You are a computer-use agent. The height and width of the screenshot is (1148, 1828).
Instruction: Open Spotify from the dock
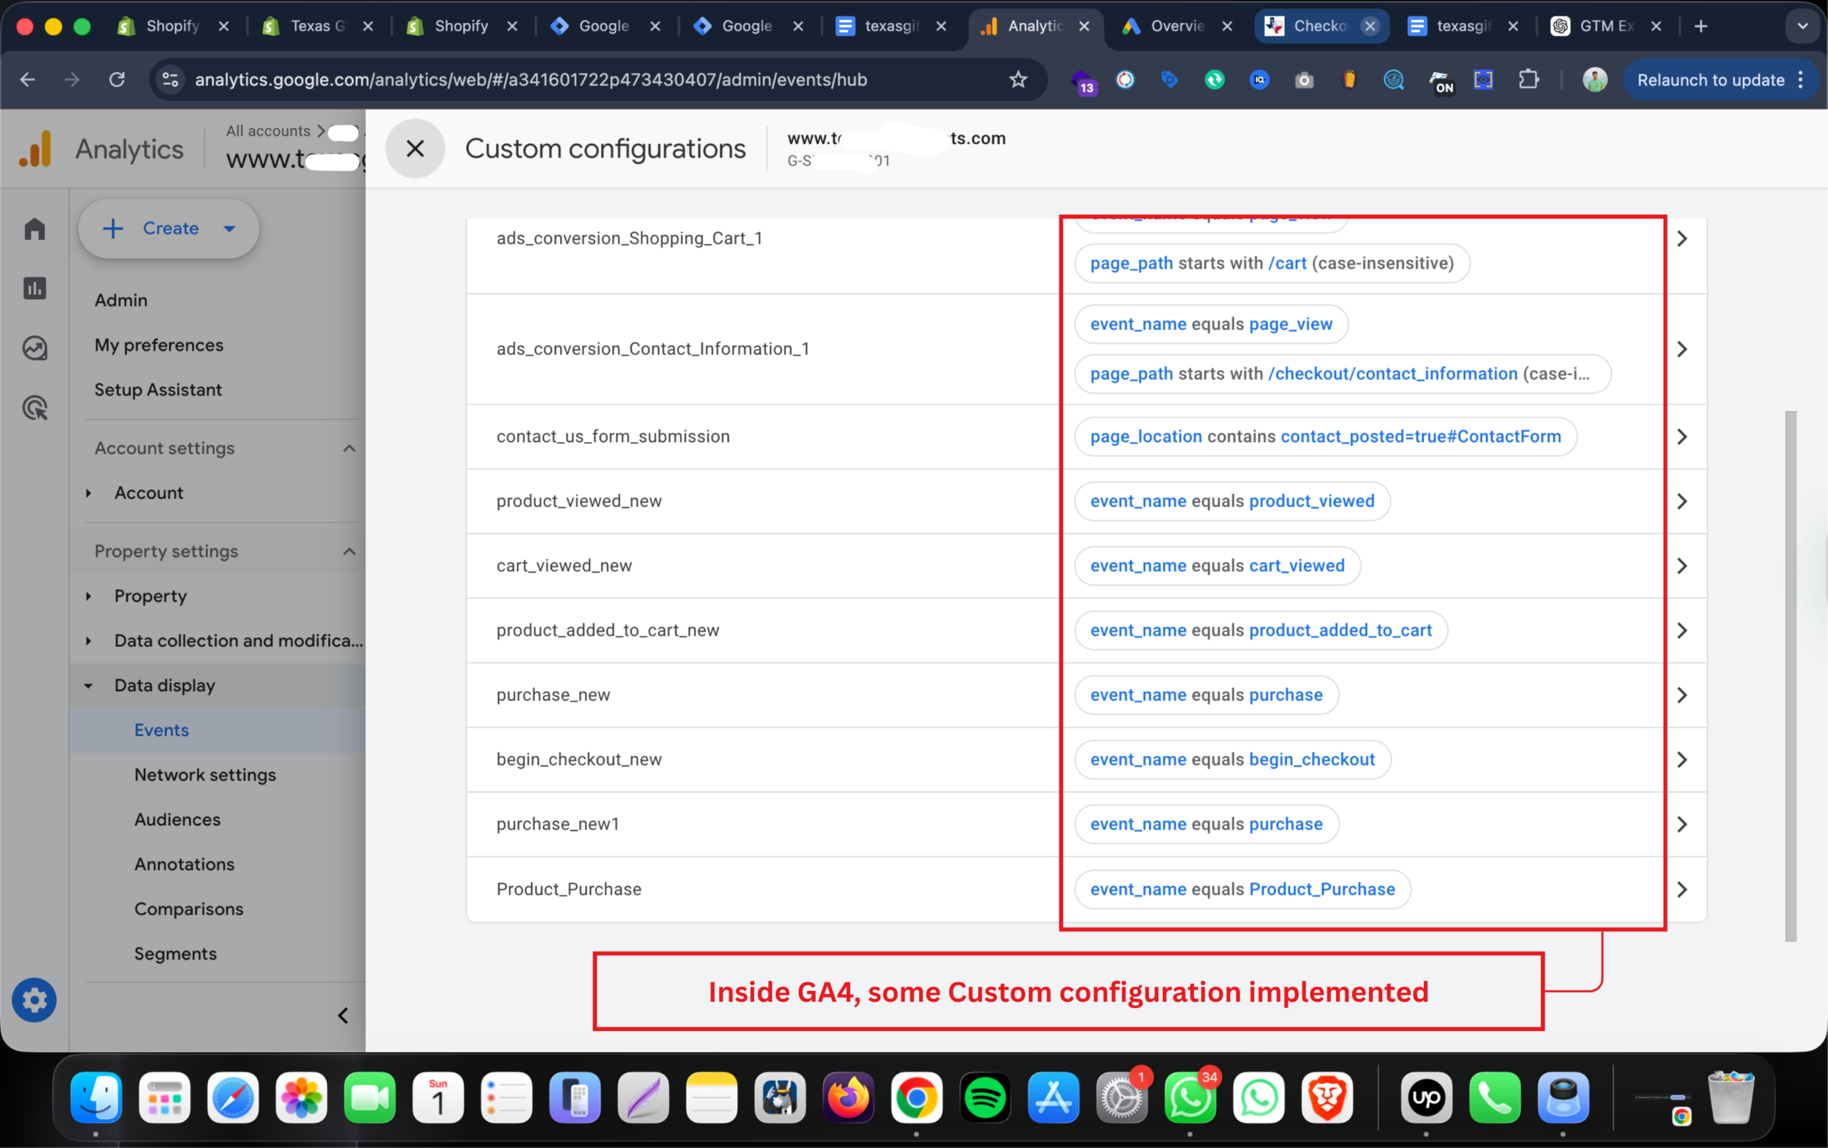[985, 1097]
